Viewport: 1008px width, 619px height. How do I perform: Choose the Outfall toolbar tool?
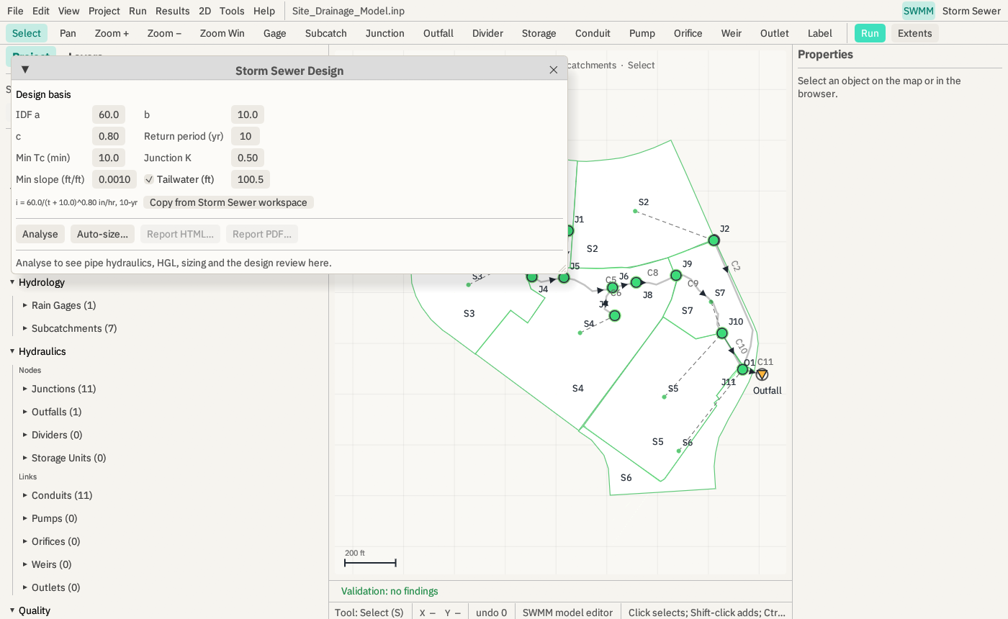pos(438,33)
